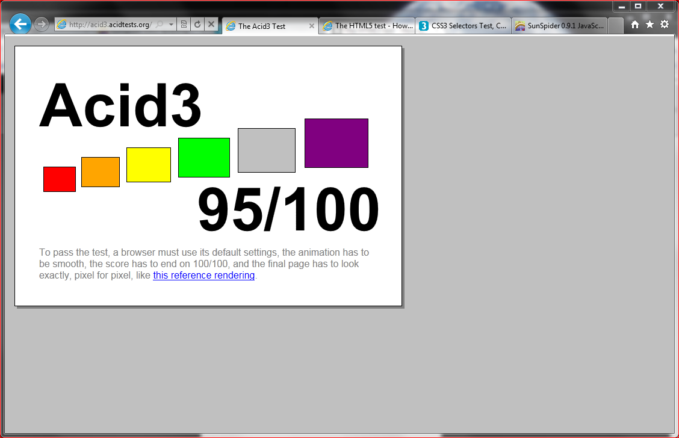
Task: Switch to The Acid3 Test tab
Action: (x=270, y=26)
